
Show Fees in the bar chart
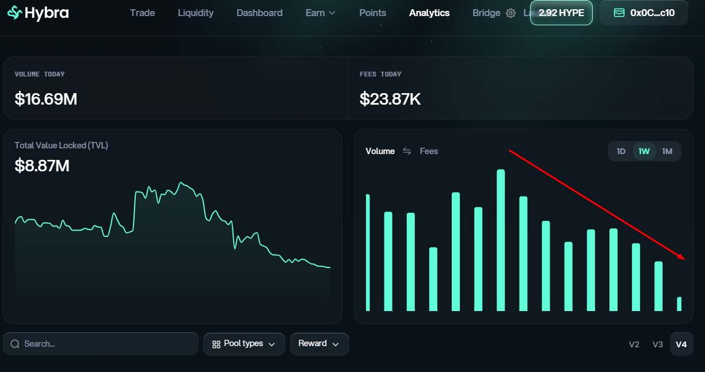tap(429, 151)
